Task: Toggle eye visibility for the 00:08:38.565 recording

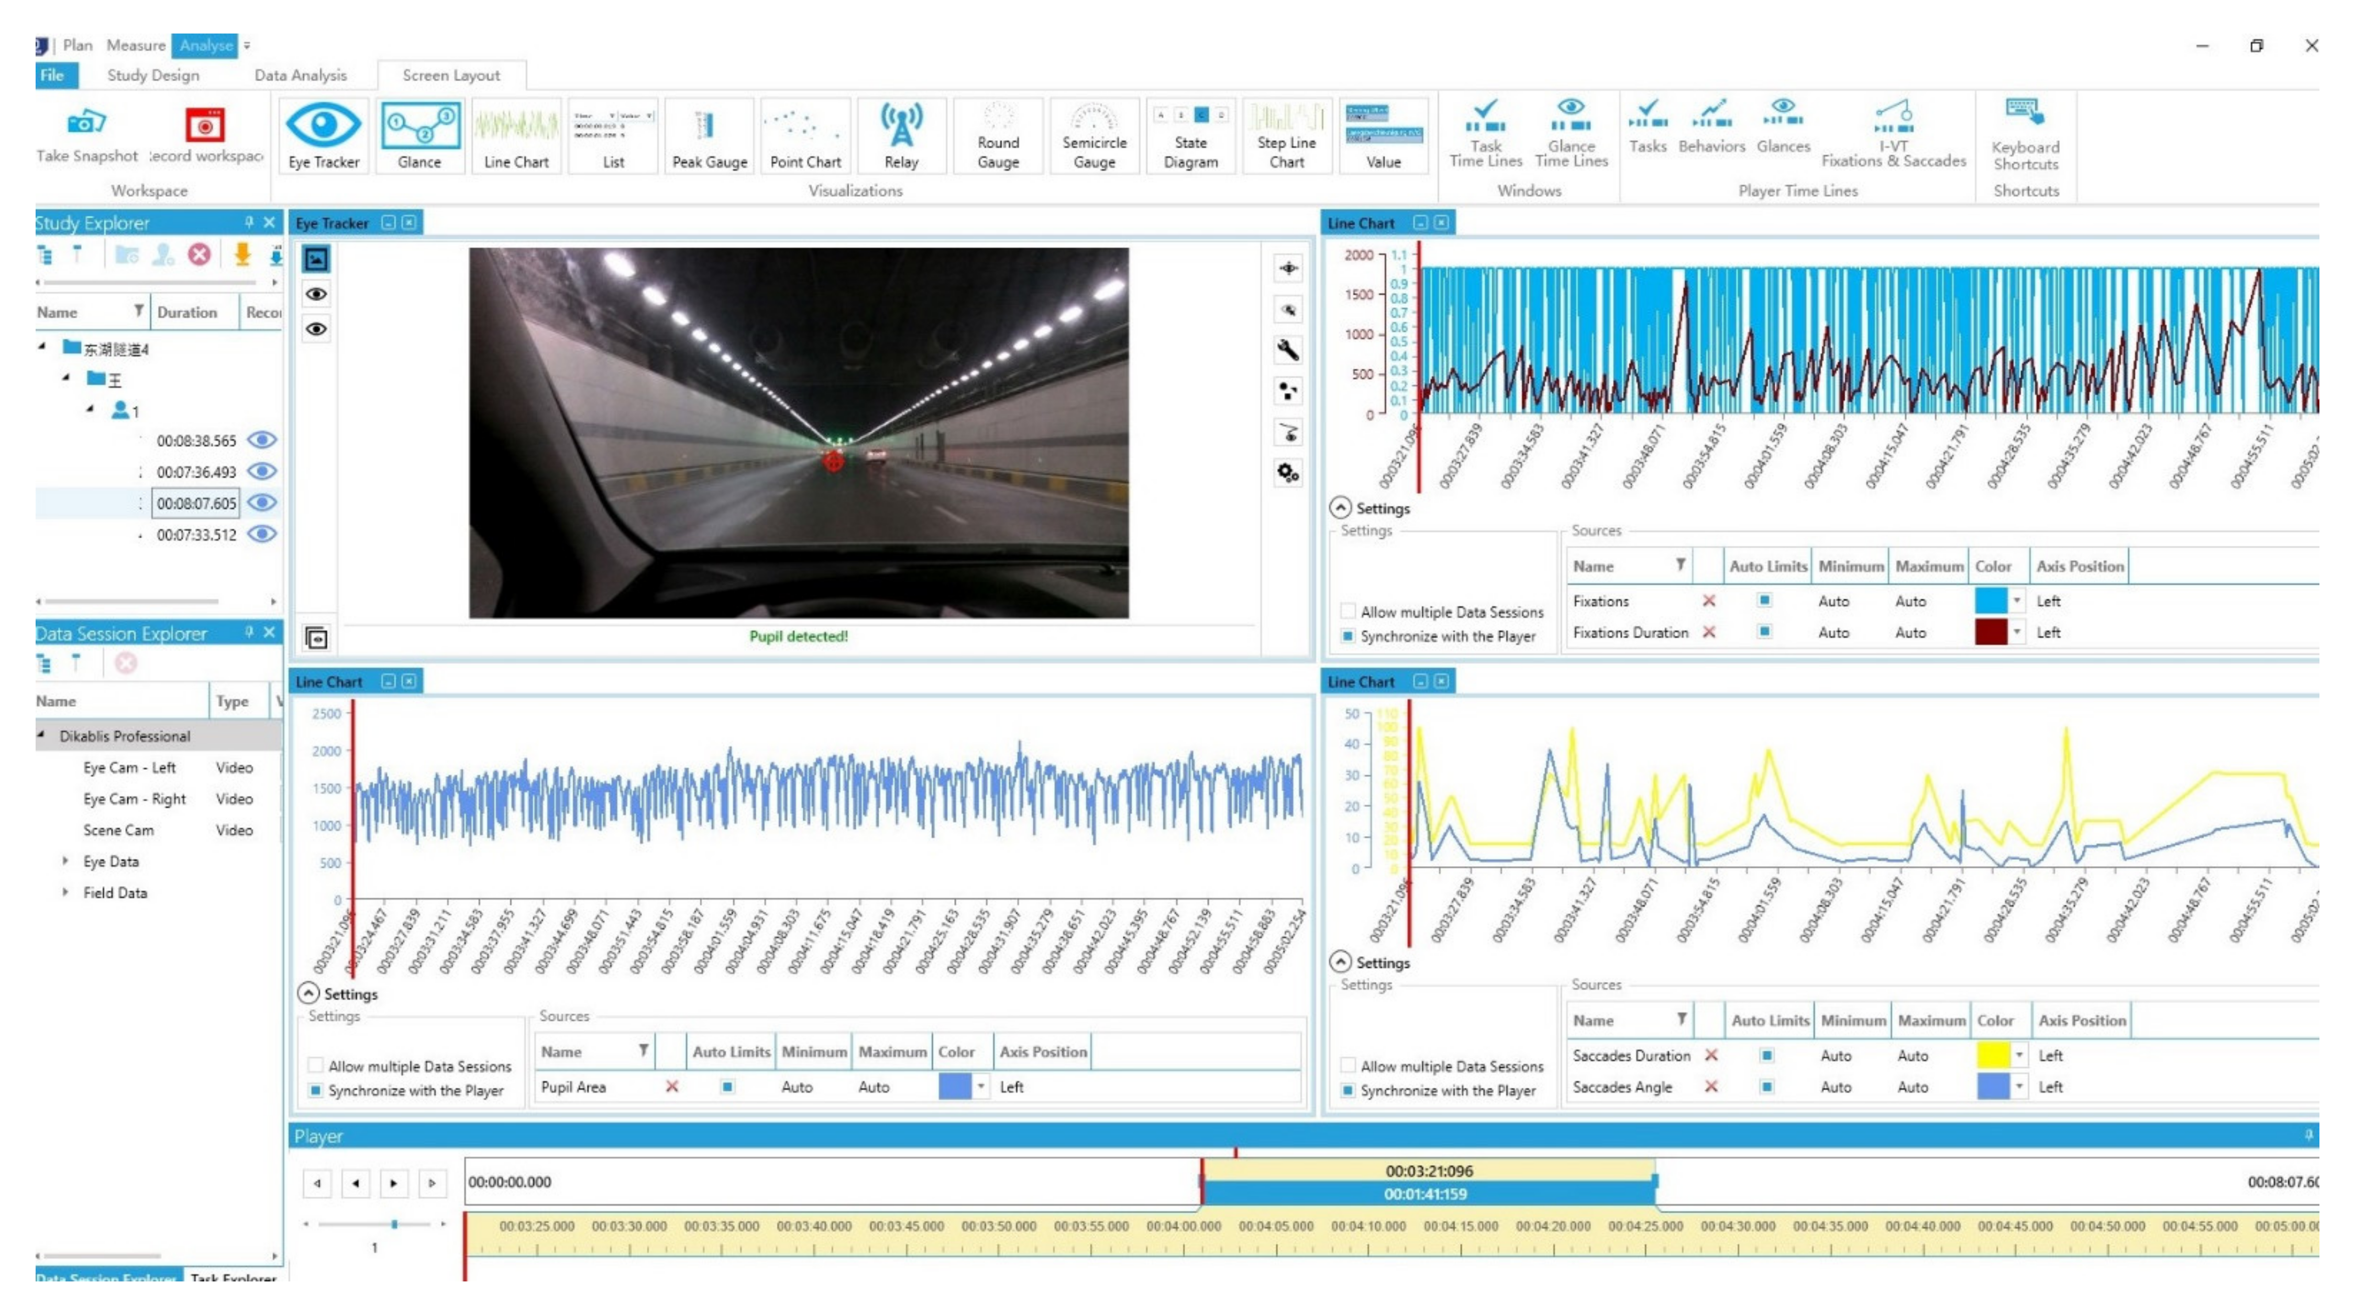Action: click(x=262, y=441)
